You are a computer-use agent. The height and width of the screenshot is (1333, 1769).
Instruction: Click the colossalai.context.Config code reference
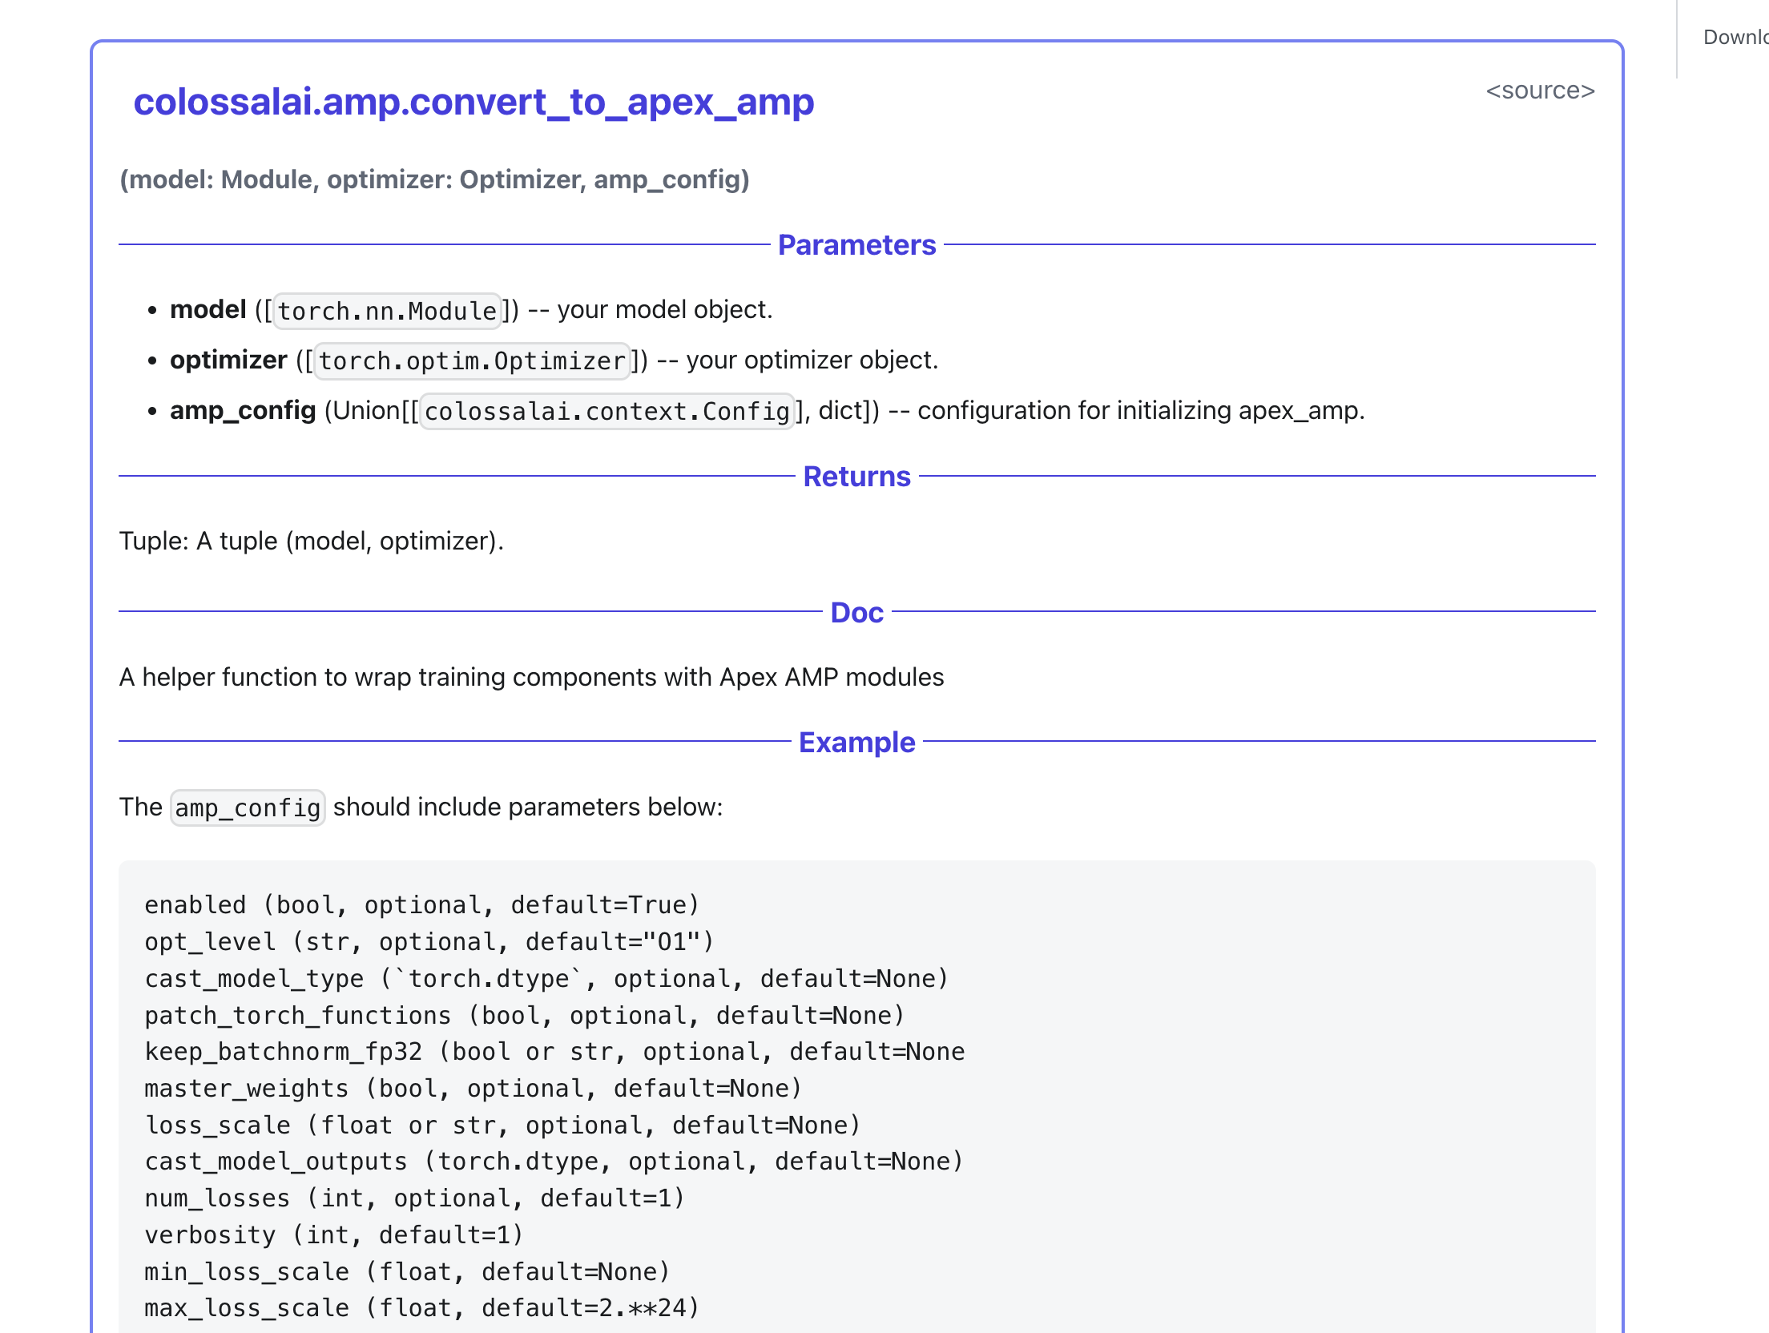(606, 412)
